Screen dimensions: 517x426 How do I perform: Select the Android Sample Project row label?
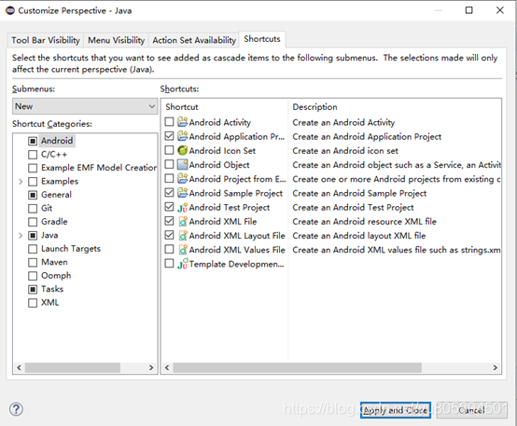236,193
